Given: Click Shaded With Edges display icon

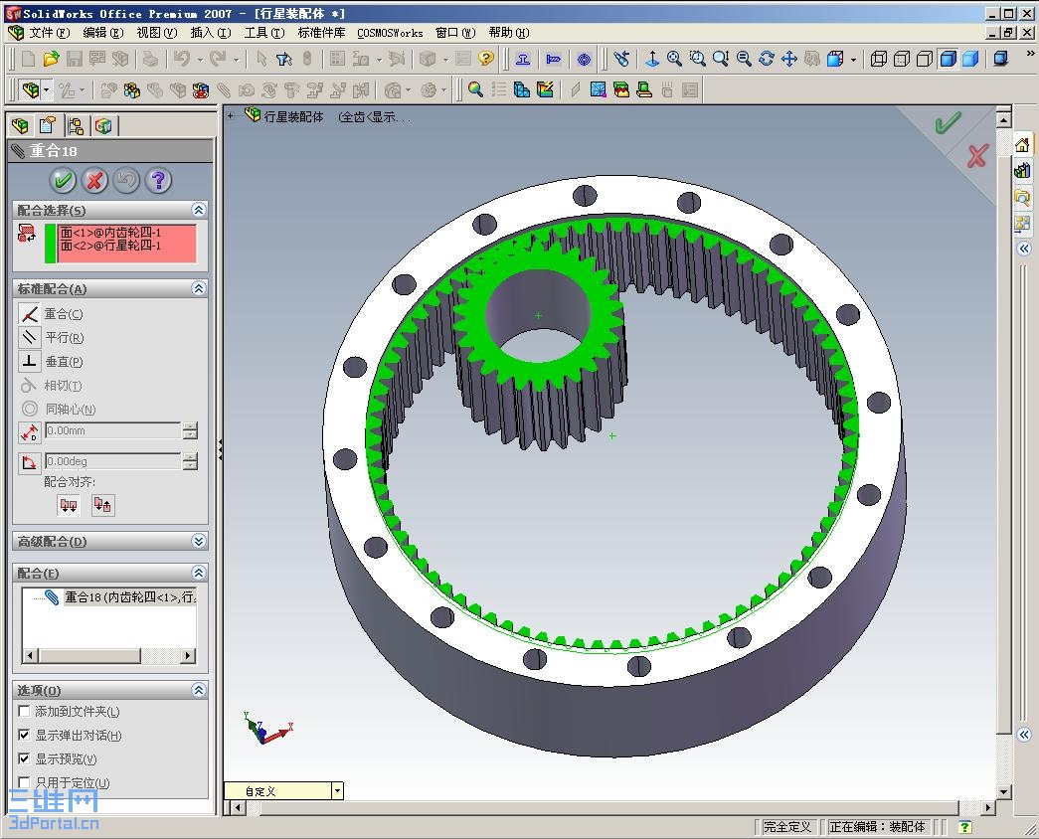Looking at the screenshot, I should 949,59.
